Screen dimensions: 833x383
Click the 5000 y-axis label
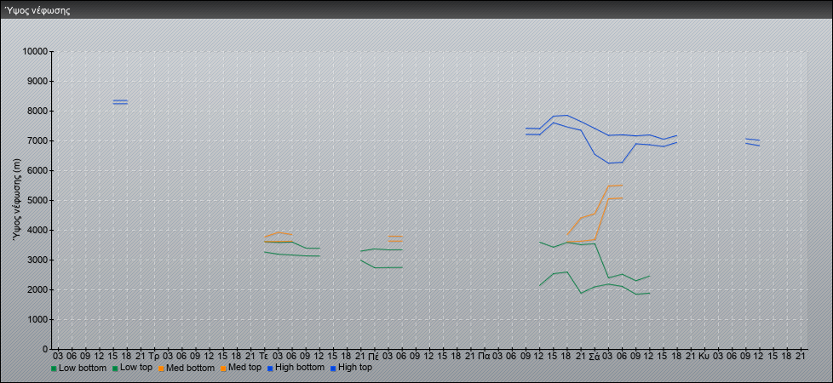pos(37,200)
